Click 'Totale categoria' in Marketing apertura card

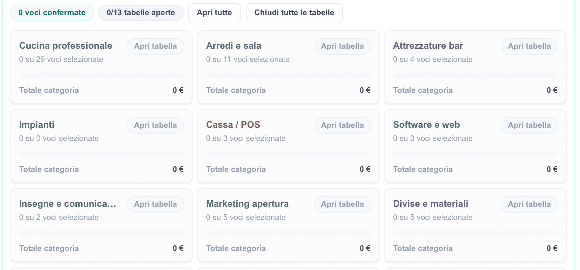click(x=236, y=249)
